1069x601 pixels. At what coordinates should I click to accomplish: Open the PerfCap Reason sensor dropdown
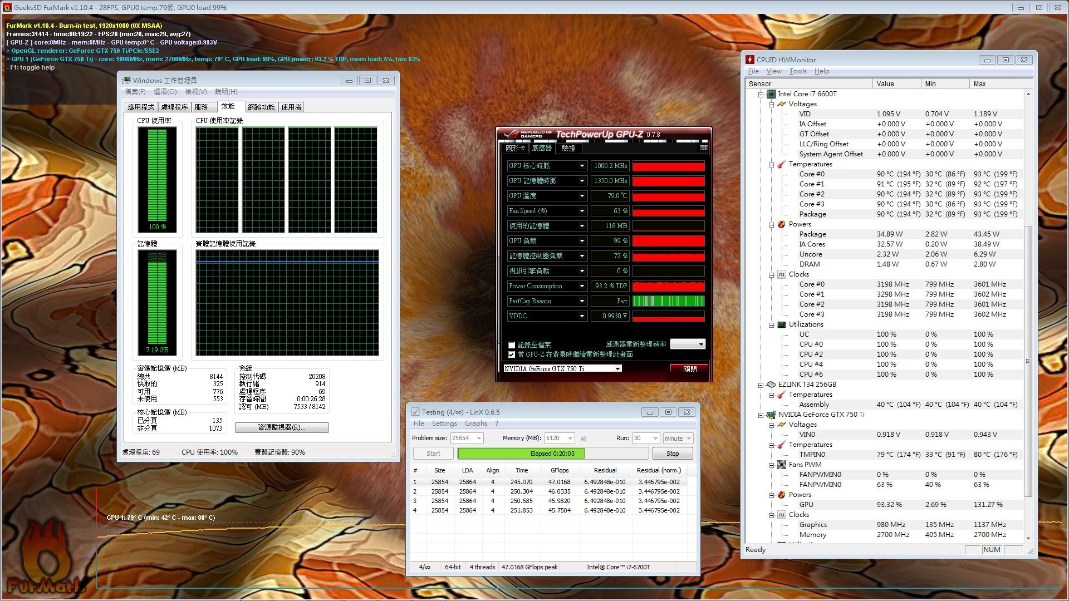pos(582,301)
